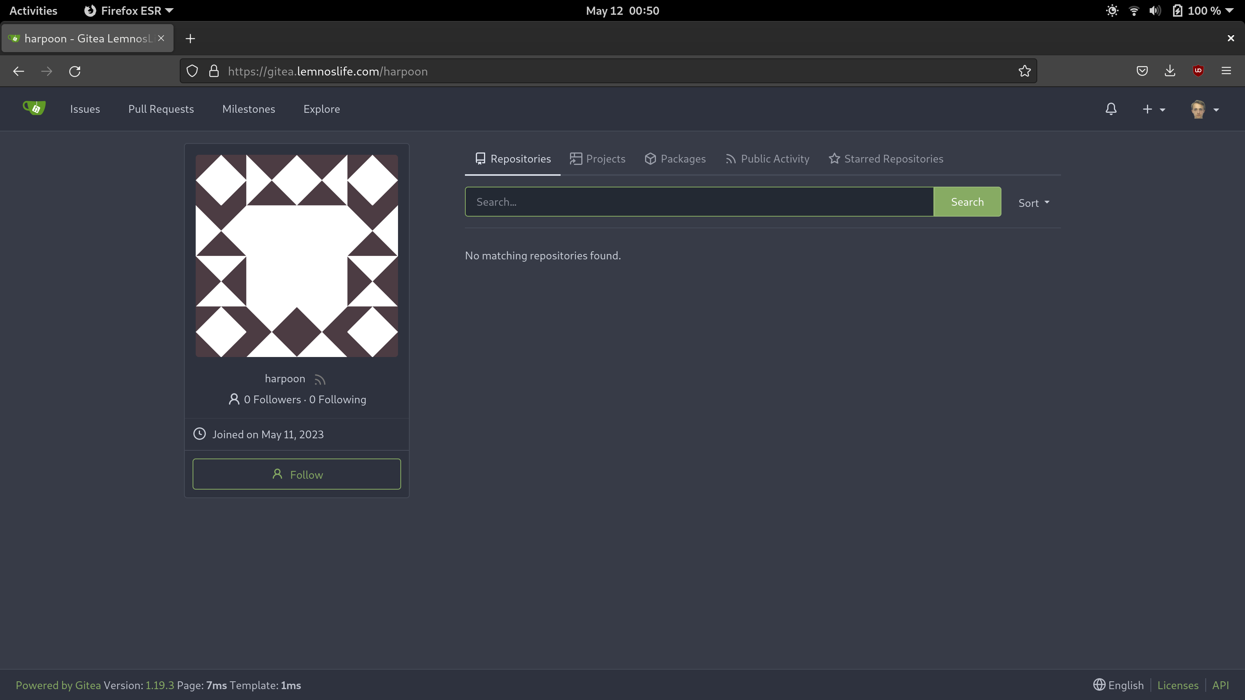
Task: Open the plus create-new dropdown
Action: (x=1153, y=110)
